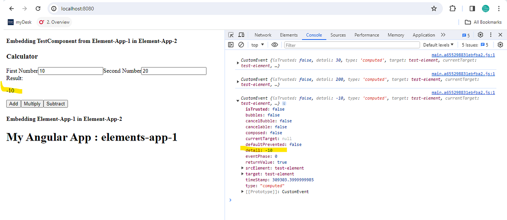The width and height of the screenshot is (507, 220).
Task: Open the Issues panel showing 5 issues
Action: pos(475,44)
